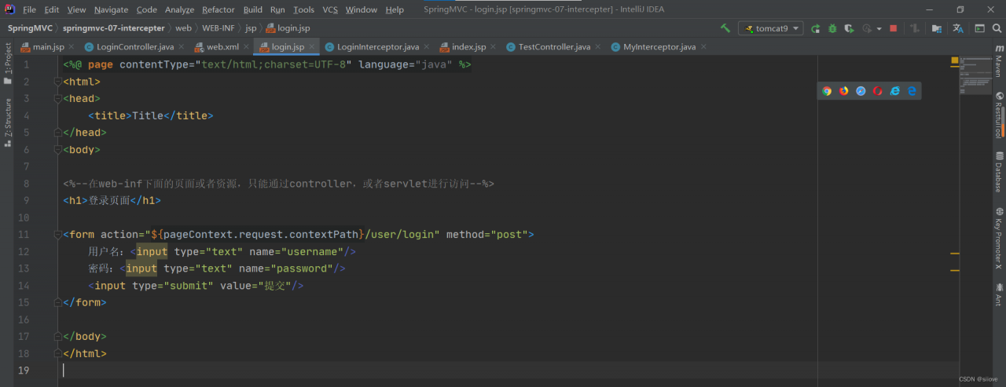Show the Project tool window panel
Screen dimensions: 1006x387
(8, 64)
